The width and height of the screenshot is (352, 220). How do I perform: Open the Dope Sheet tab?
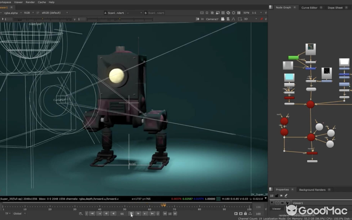[335, 8]
